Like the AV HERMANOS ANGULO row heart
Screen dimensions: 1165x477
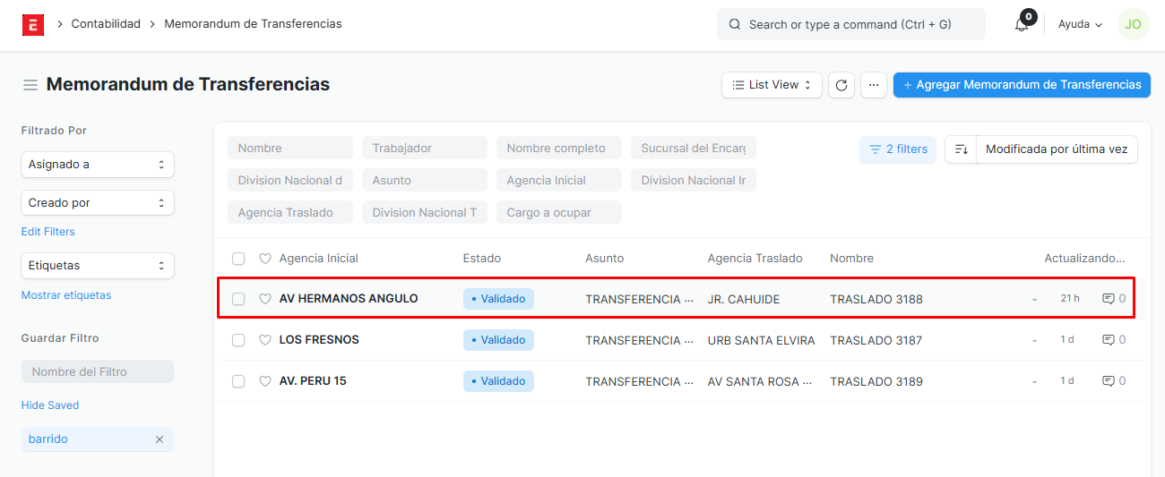pos(264,299)
